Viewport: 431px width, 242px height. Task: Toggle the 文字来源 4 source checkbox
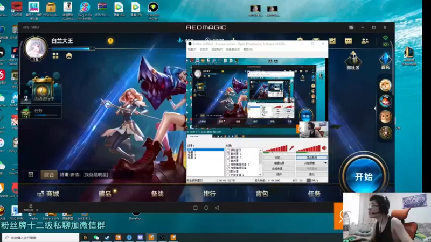click(x=228, y=175)
